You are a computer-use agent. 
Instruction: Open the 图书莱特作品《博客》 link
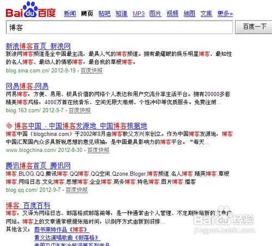(61, 230)
